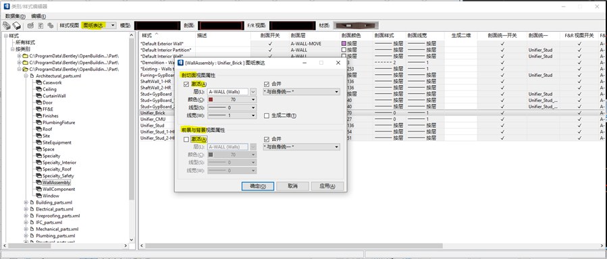Screen dimensions: 607x259
Task: Enable 激活 under 前景与背景视图属性
Action: [x=186, y=139]
